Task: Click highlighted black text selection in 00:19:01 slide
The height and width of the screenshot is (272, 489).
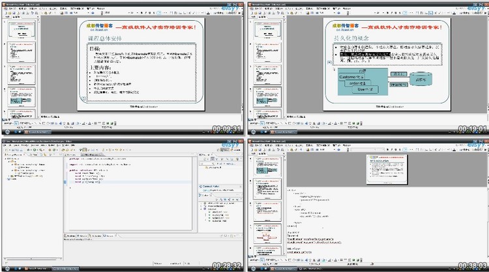Action: point(365,54)
